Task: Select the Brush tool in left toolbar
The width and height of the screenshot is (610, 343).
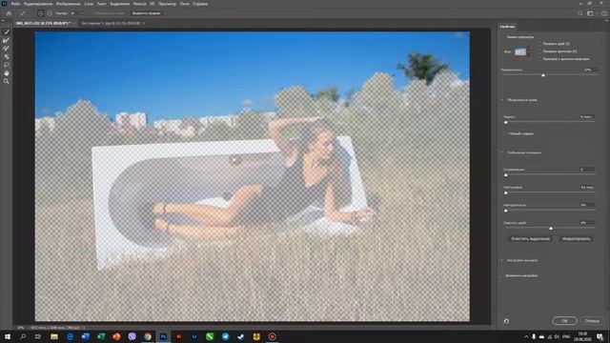Action: click(7, 49)
